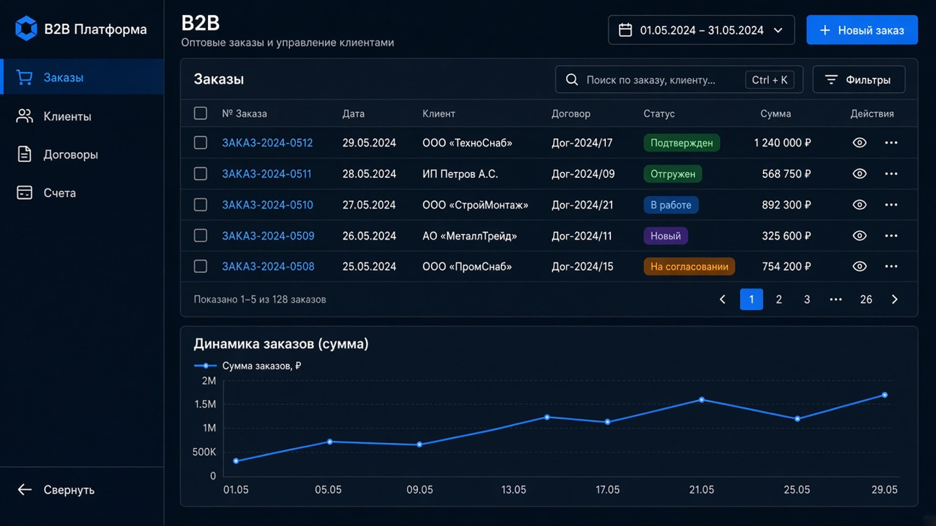This screenshot has width=936, height=526.
Task: Create an order with Новый заказ button
Action: point(862,30)
